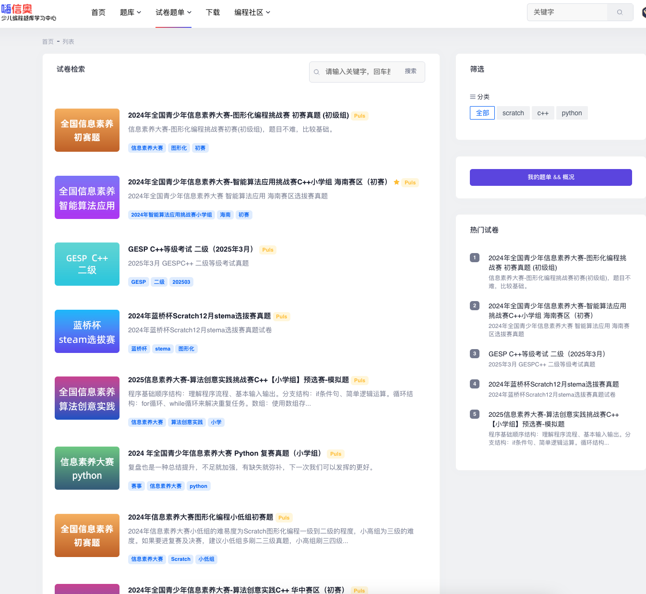Click the 小低组 tag

coord(206,559)
